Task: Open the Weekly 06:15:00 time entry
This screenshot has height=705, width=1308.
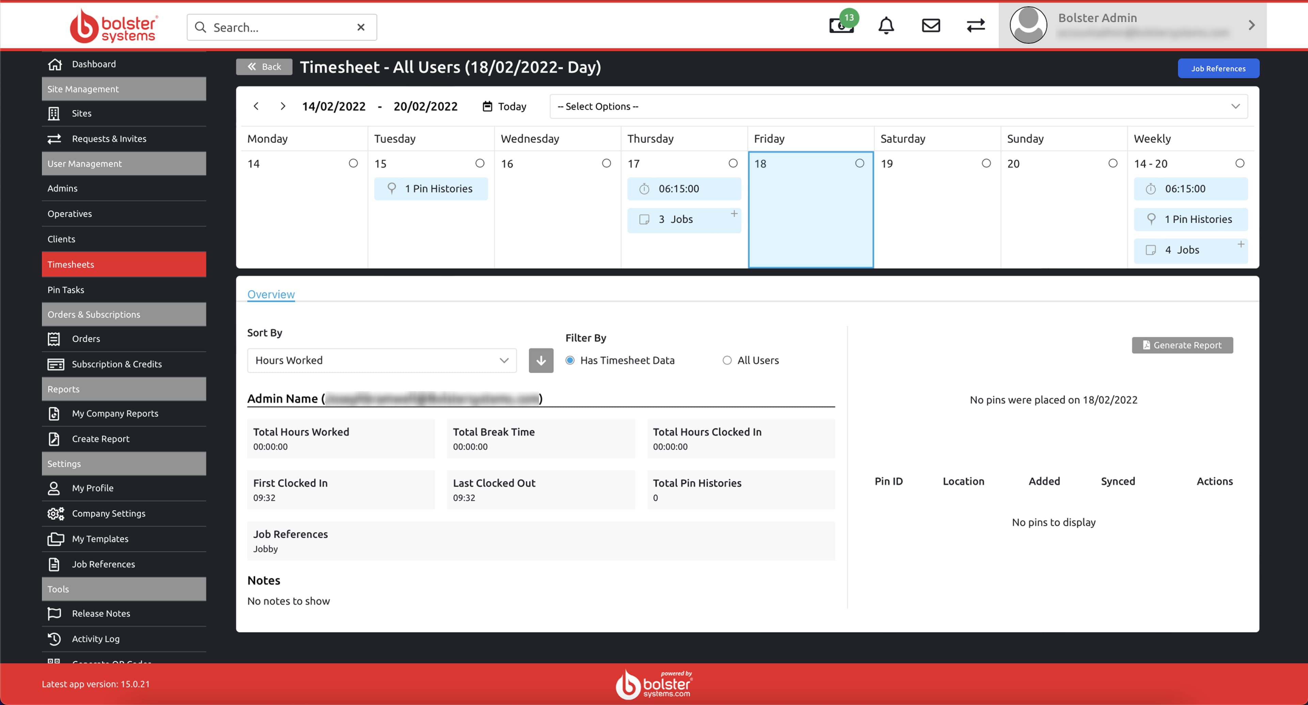Action: pos(1191,189)
